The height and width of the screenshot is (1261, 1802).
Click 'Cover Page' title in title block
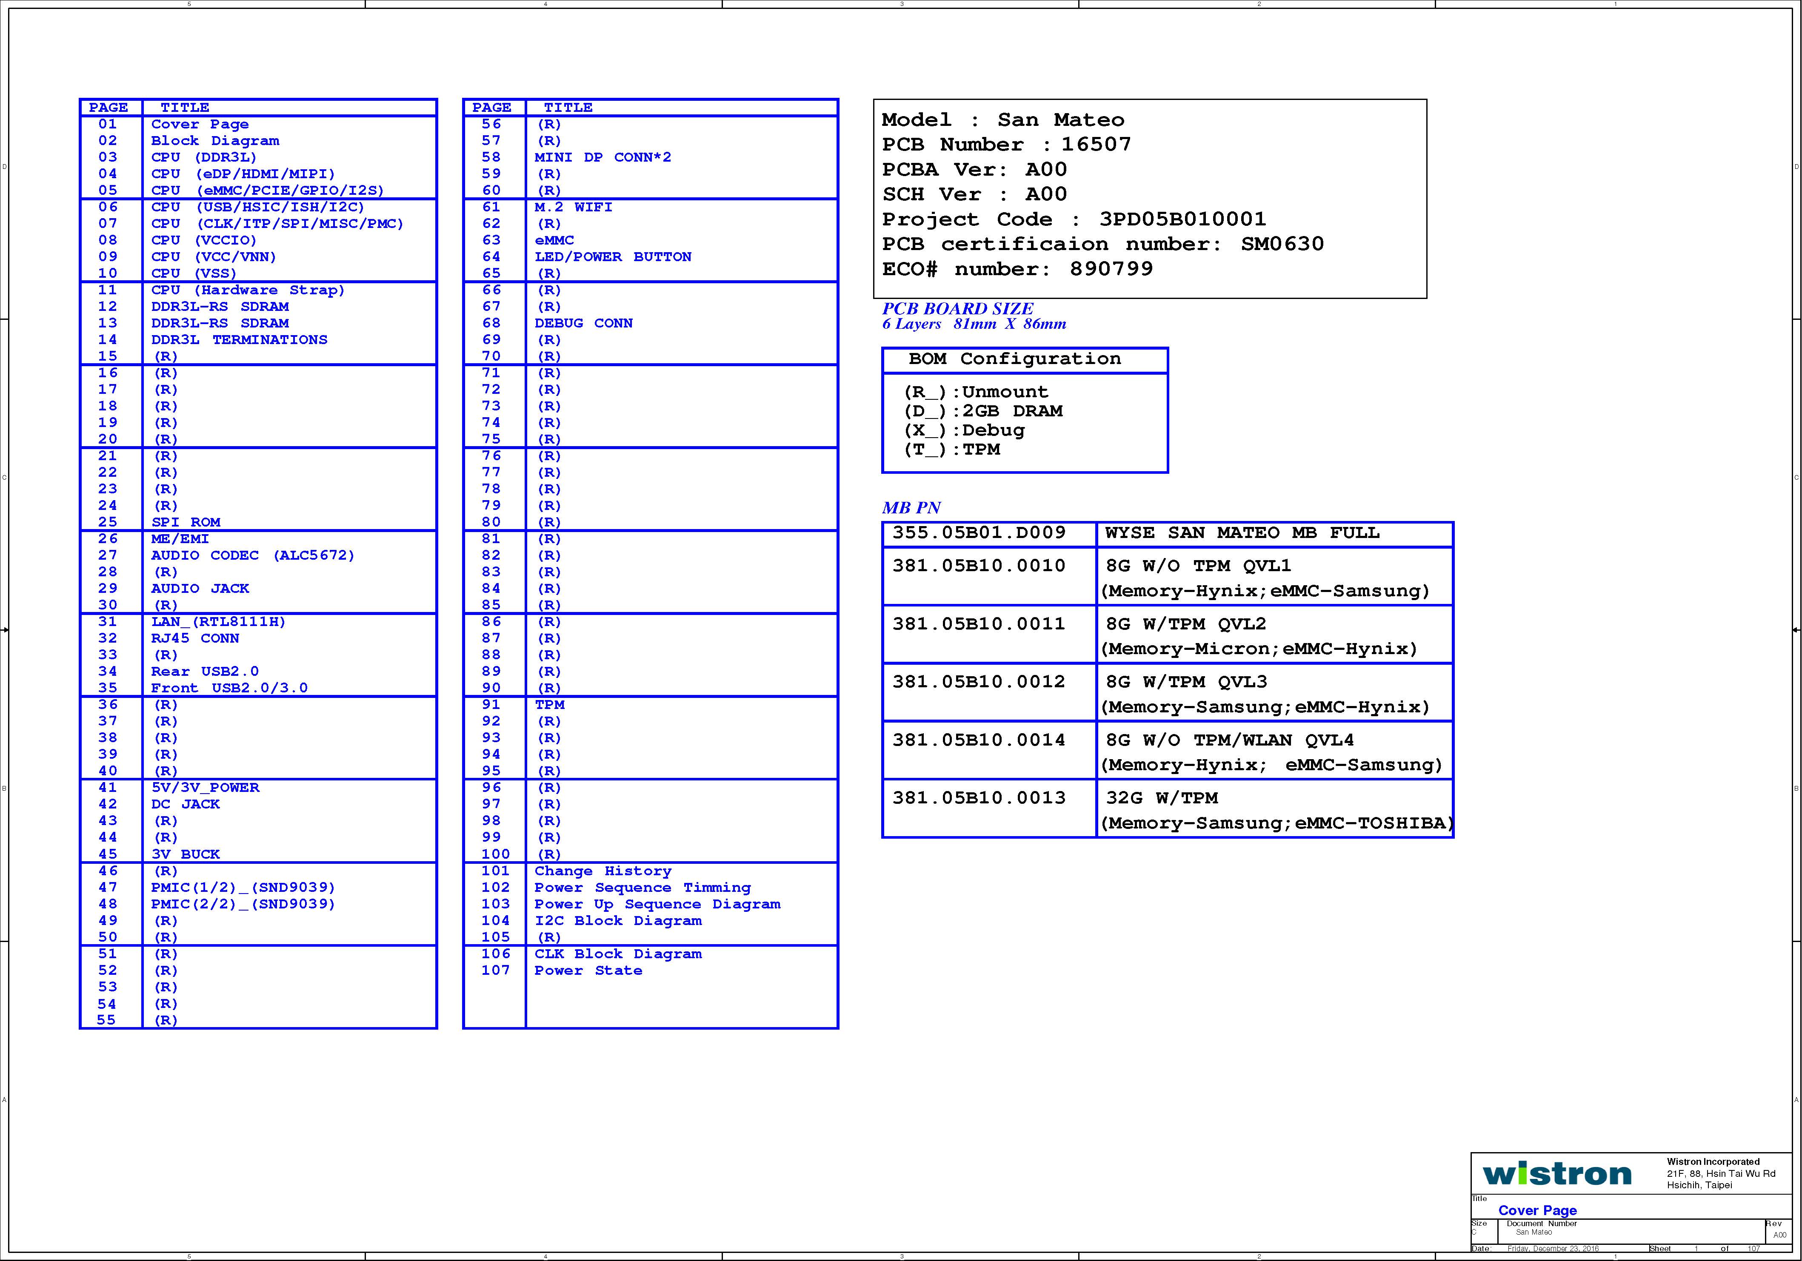click(1537, 1210)
